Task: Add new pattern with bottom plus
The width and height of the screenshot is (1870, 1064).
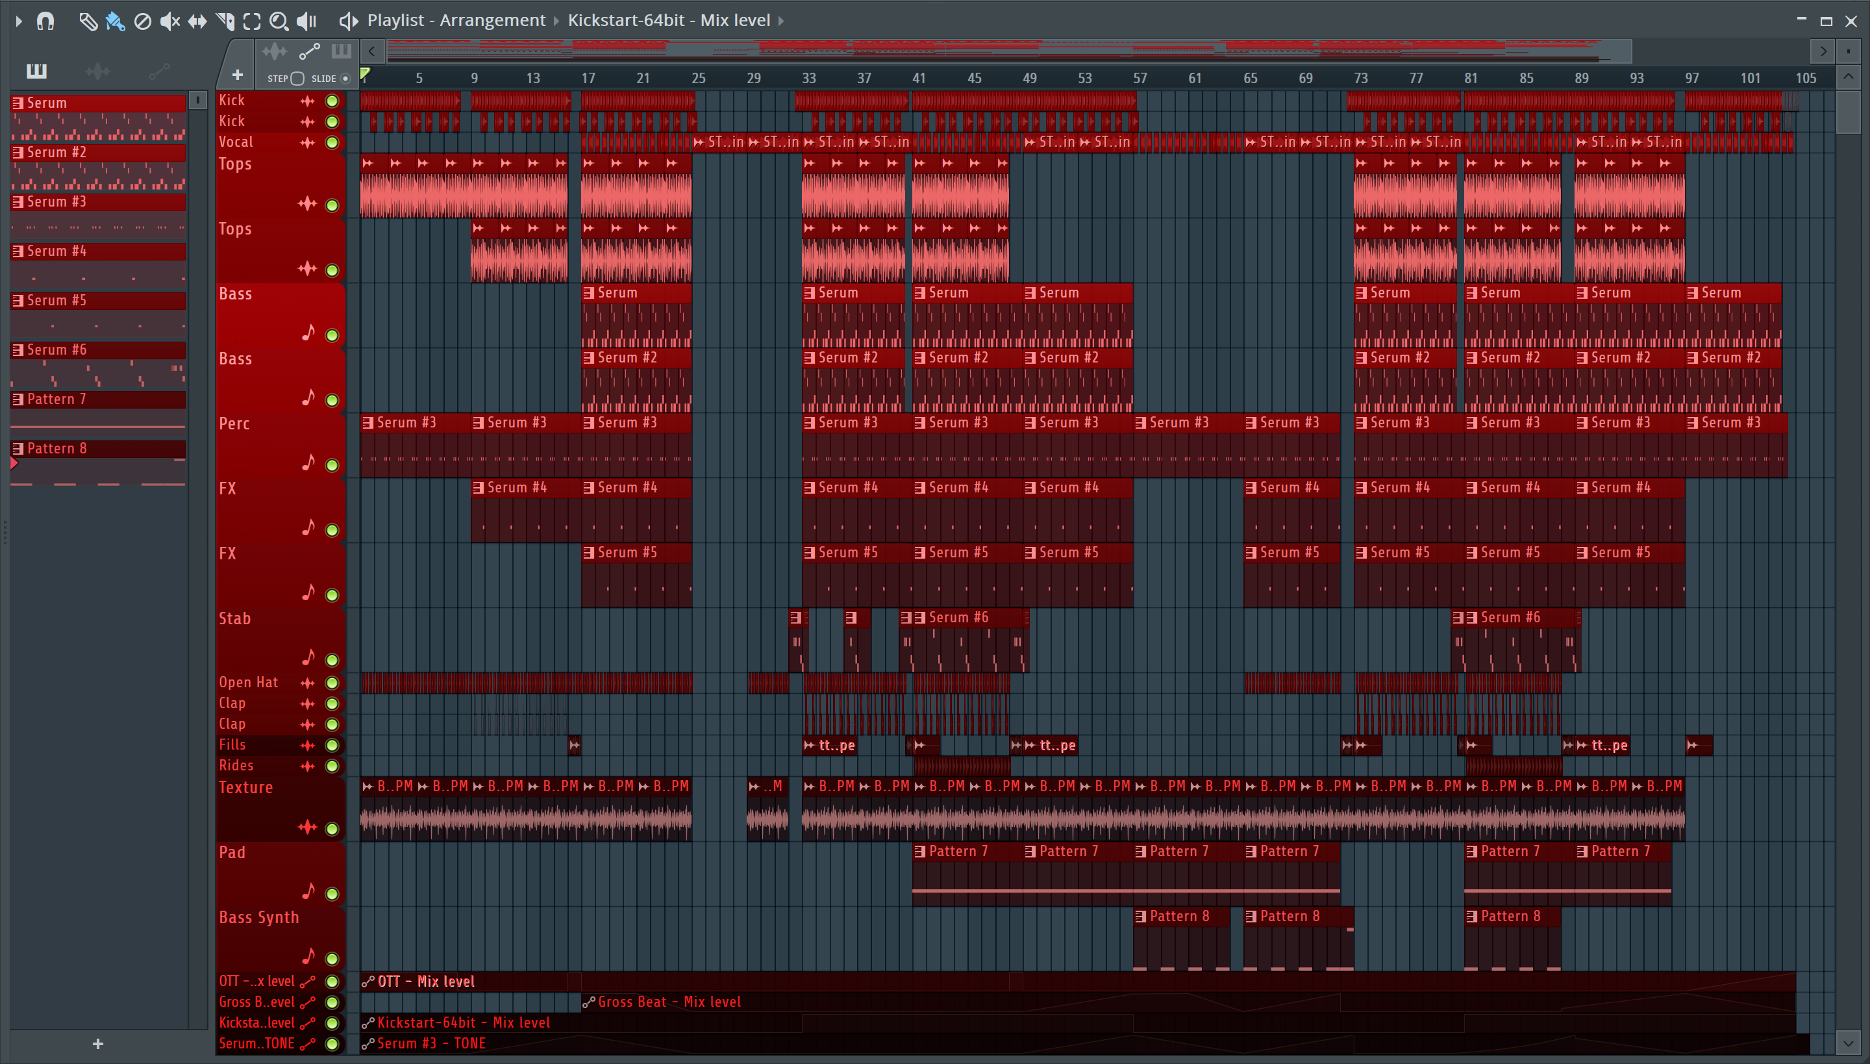Action: (x=98, y=1045)
